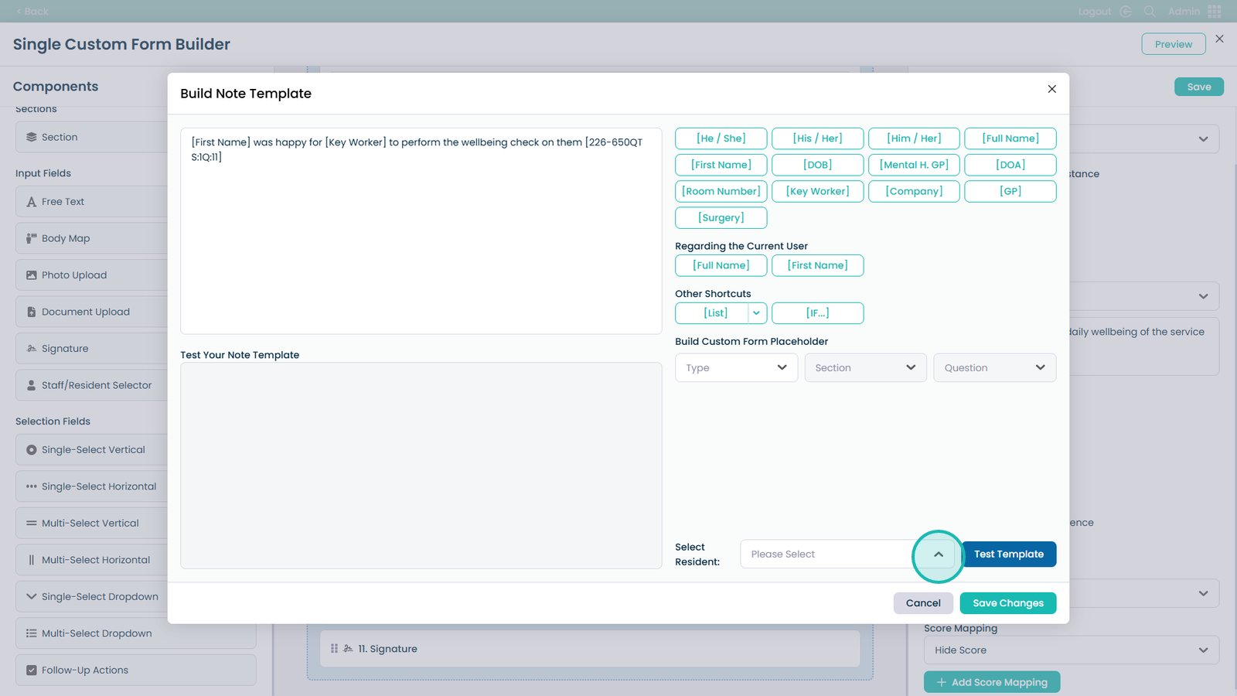Open the search icon in the top bar

pyautogui.click(x=1150, y=12)
